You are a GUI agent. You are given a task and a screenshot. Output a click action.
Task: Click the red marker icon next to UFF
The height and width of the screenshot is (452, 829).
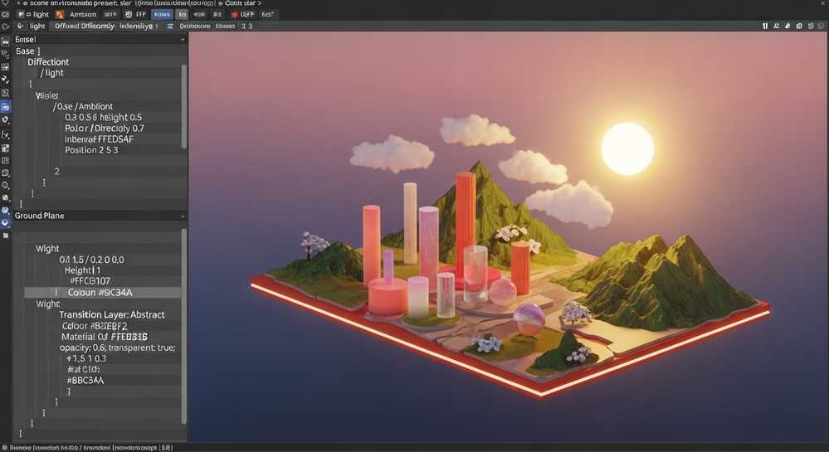232,15
